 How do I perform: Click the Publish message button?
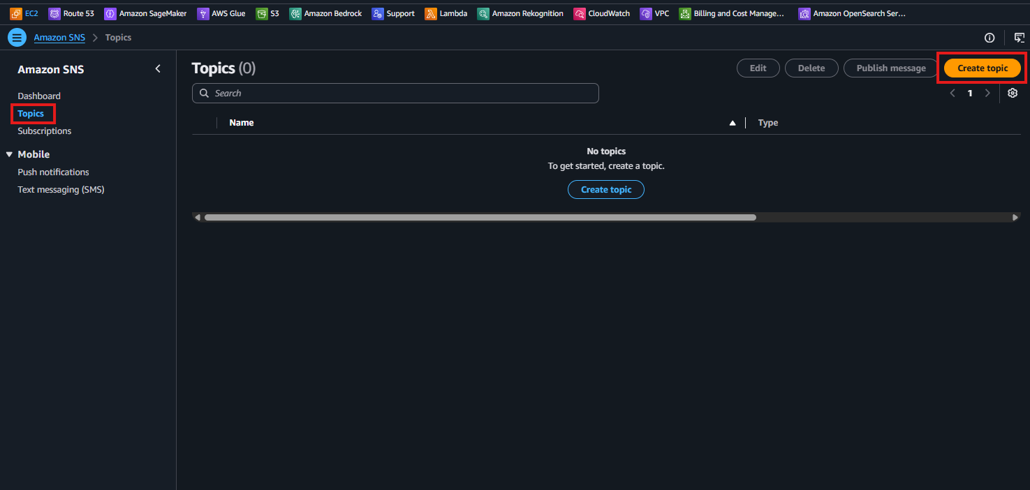[x=891, y=68]
